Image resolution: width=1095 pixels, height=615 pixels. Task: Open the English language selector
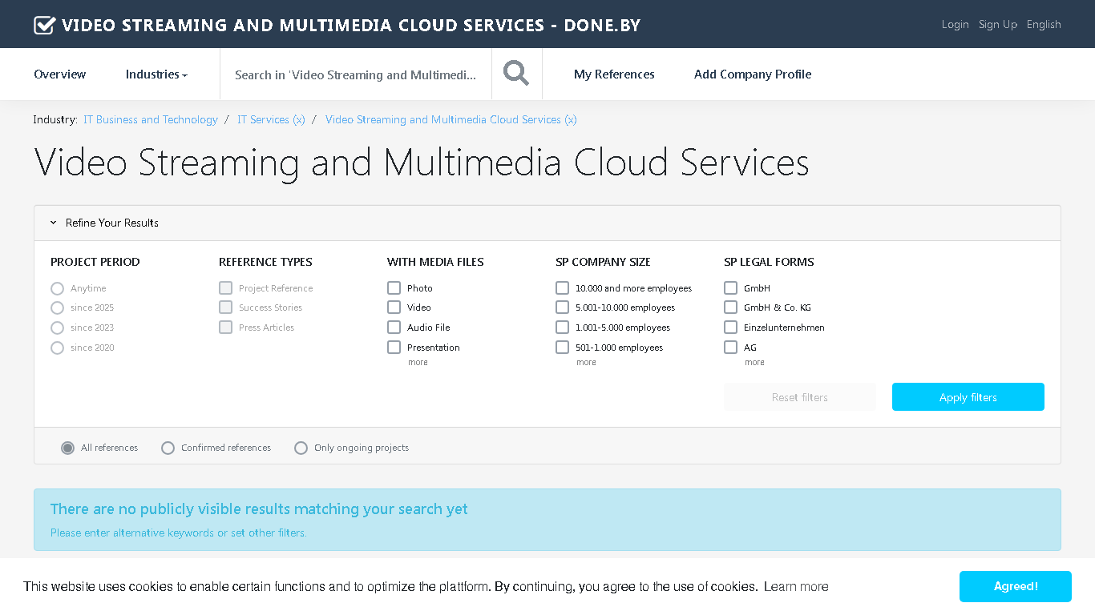(x=1044, y=25)
